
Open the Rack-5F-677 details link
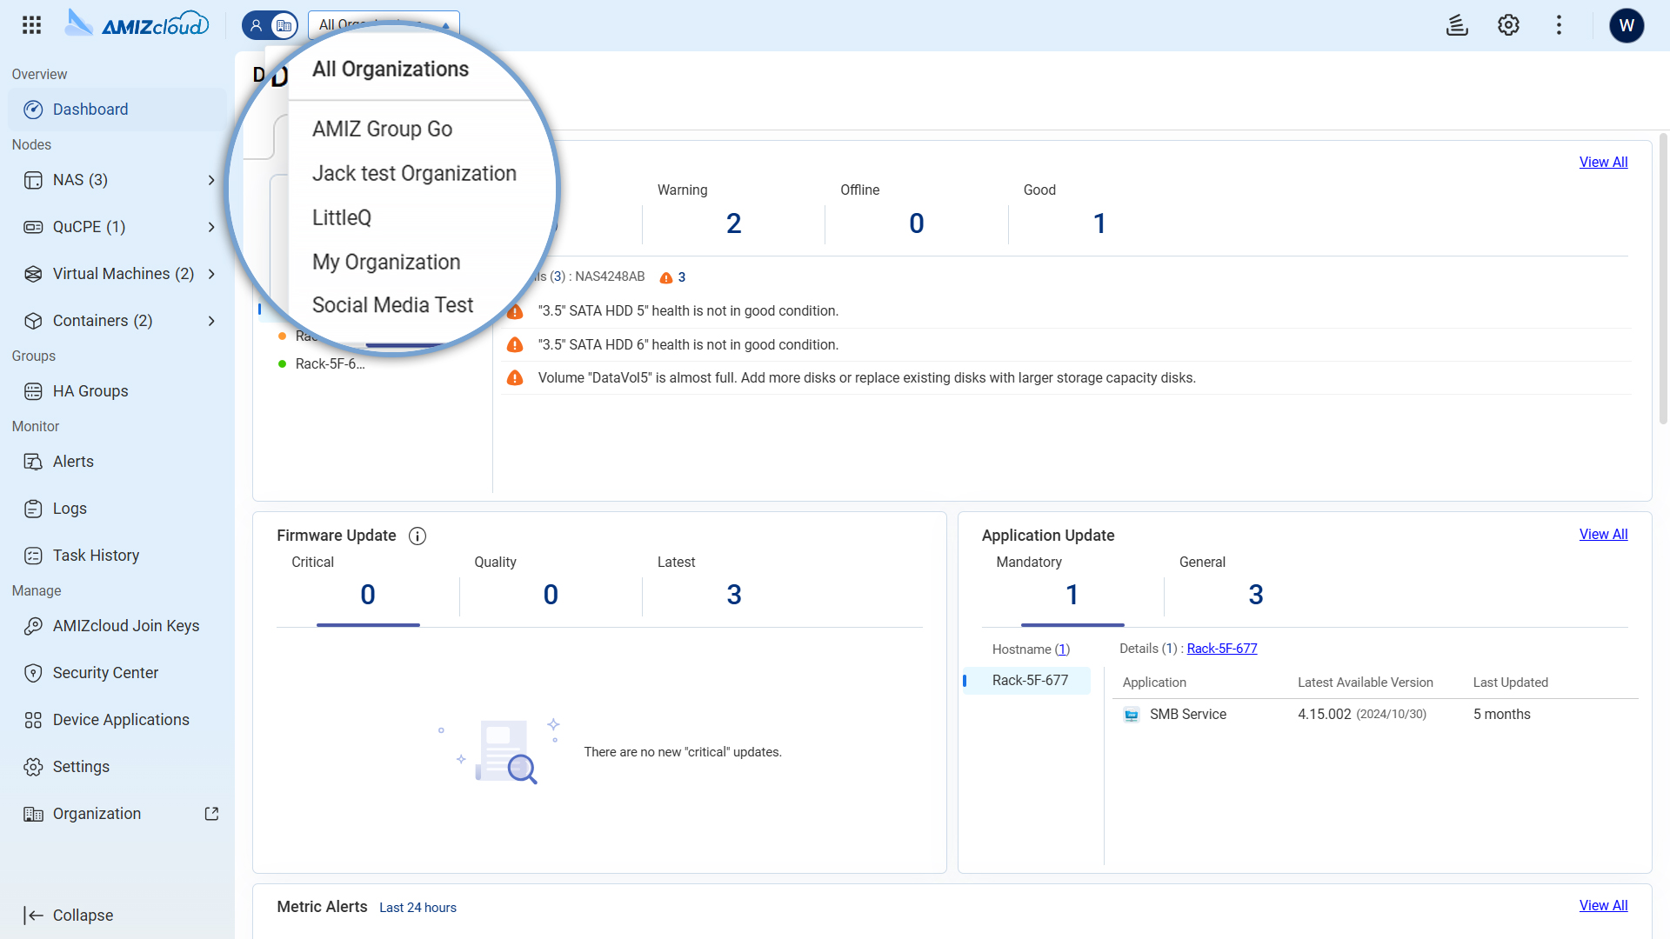1221,649
